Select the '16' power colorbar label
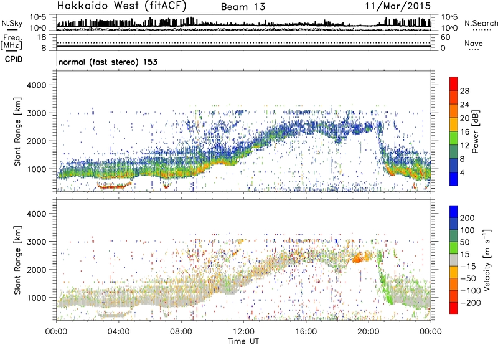 [464, 132]
